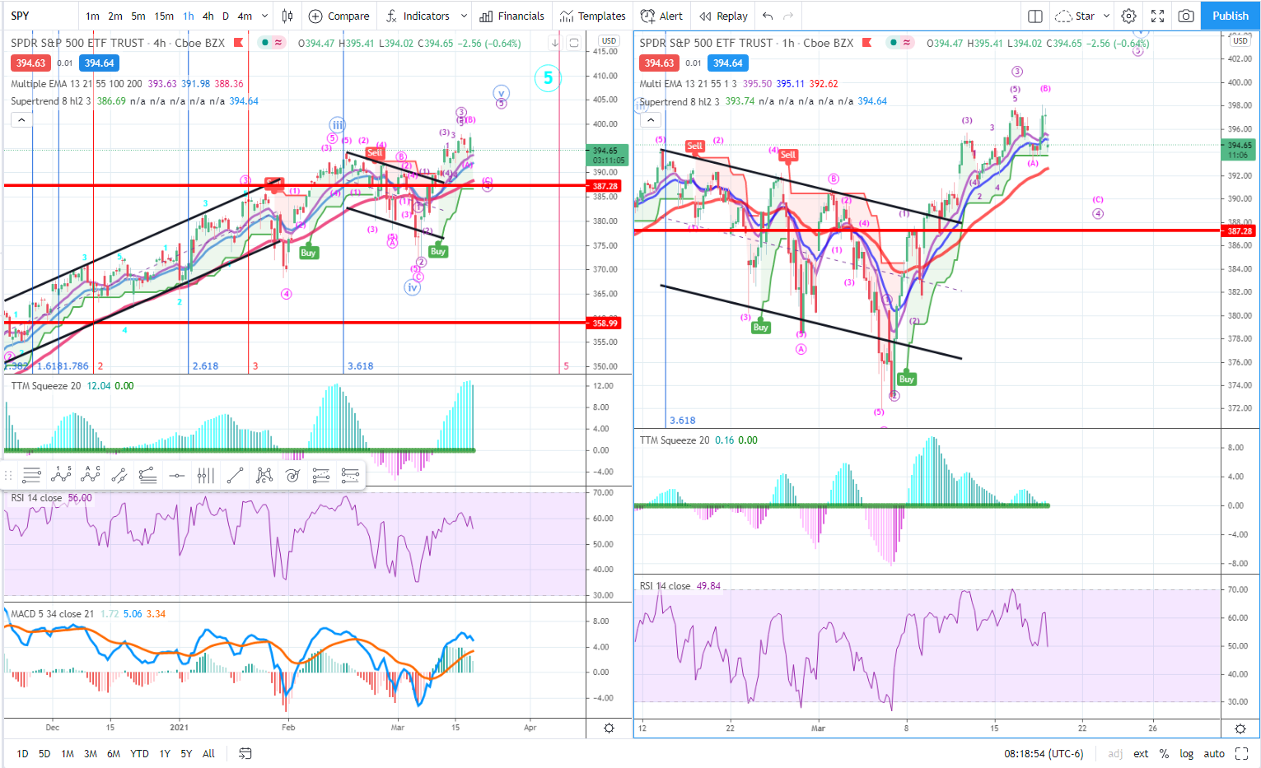This screenshot has height=768, width=1261.
Task: Collapse the 4h chart indicator legend
Action: point(21,119)
